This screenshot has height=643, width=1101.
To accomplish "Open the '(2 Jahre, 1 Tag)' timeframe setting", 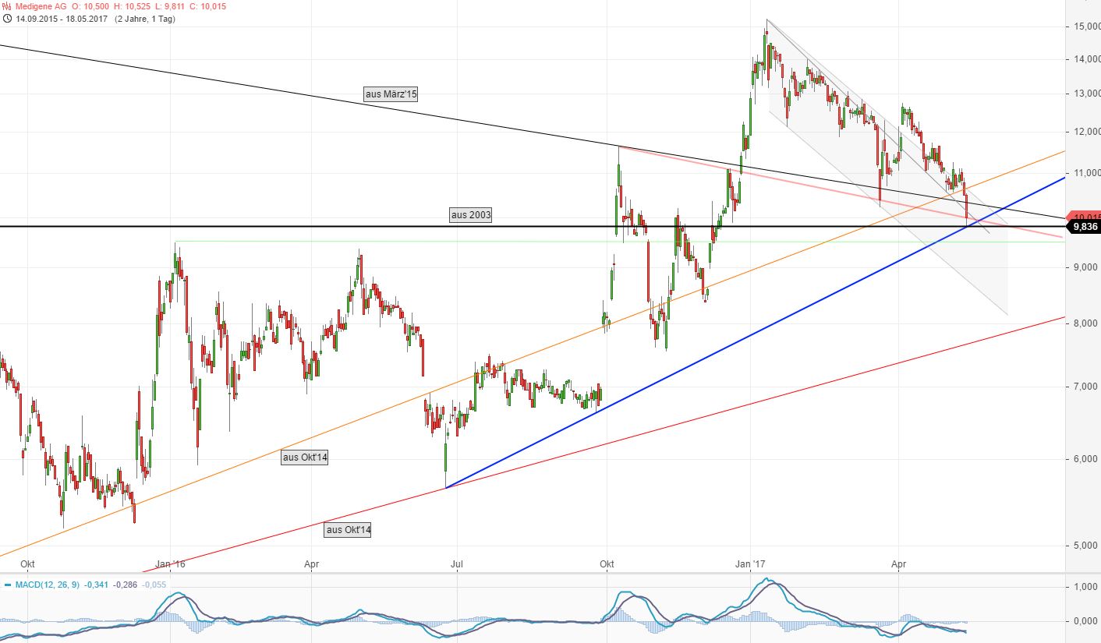I will click(144, 19).
